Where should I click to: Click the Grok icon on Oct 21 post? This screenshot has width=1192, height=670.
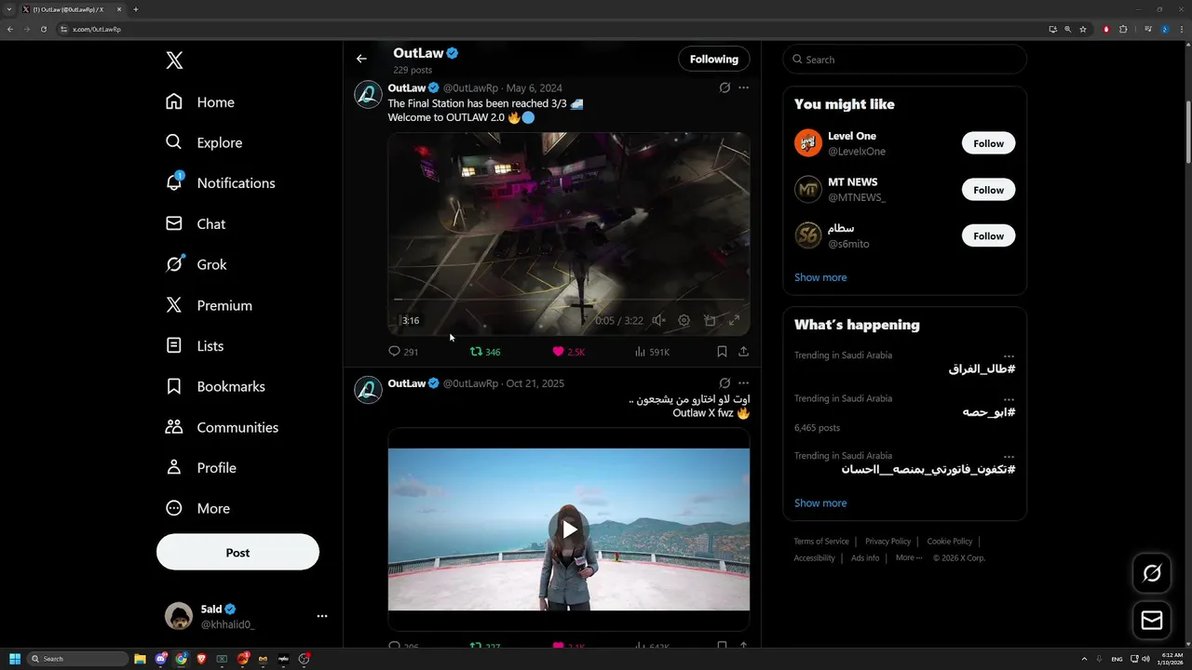725,382
